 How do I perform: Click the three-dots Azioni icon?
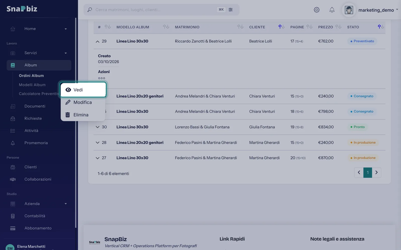coord(102,78)
